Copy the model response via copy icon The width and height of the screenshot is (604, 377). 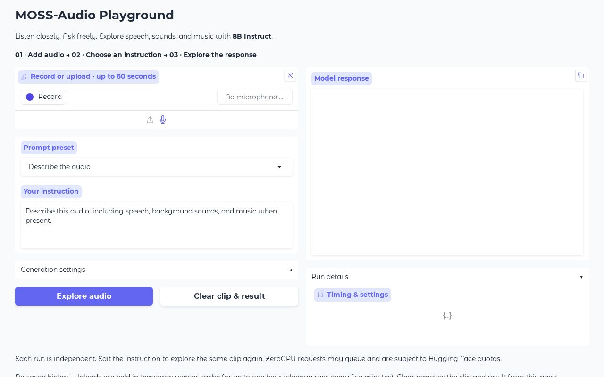[581, 75]
